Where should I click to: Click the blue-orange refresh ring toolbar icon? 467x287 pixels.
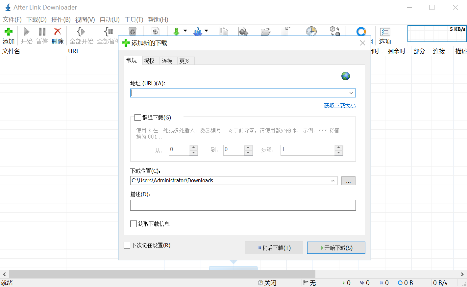click(361, 32)
